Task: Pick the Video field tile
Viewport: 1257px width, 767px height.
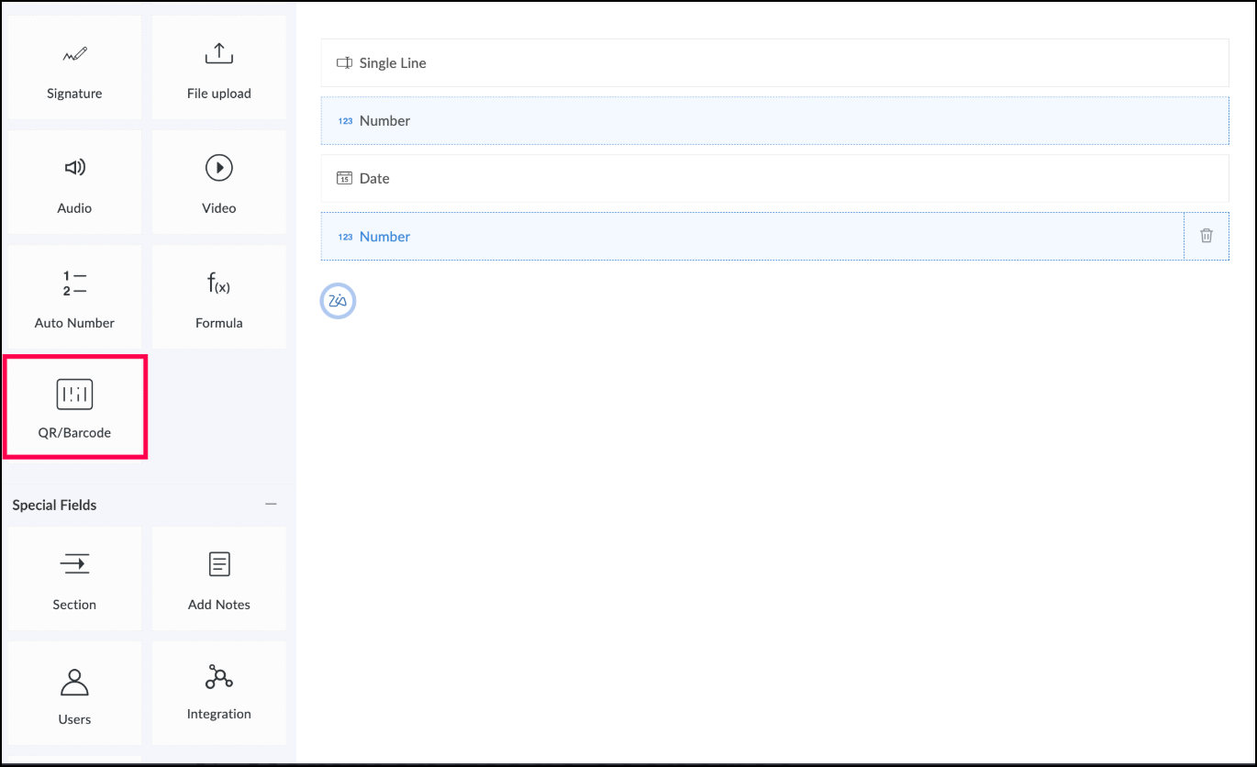Action: click(219, 182)
